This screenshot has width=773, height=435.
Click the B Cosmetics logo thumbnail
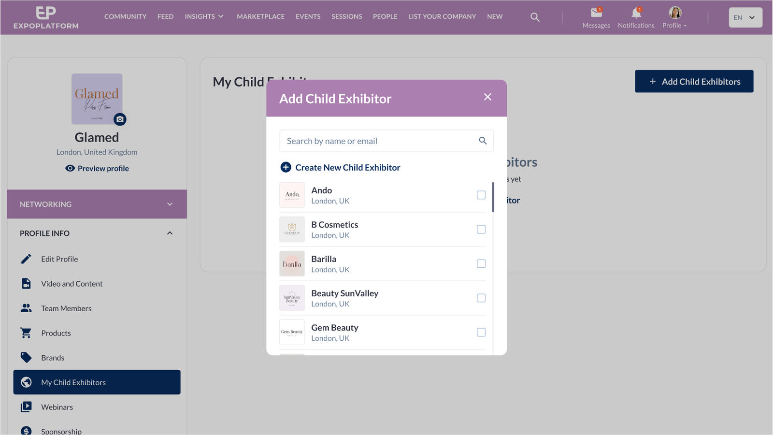click(x=292, y=229)
